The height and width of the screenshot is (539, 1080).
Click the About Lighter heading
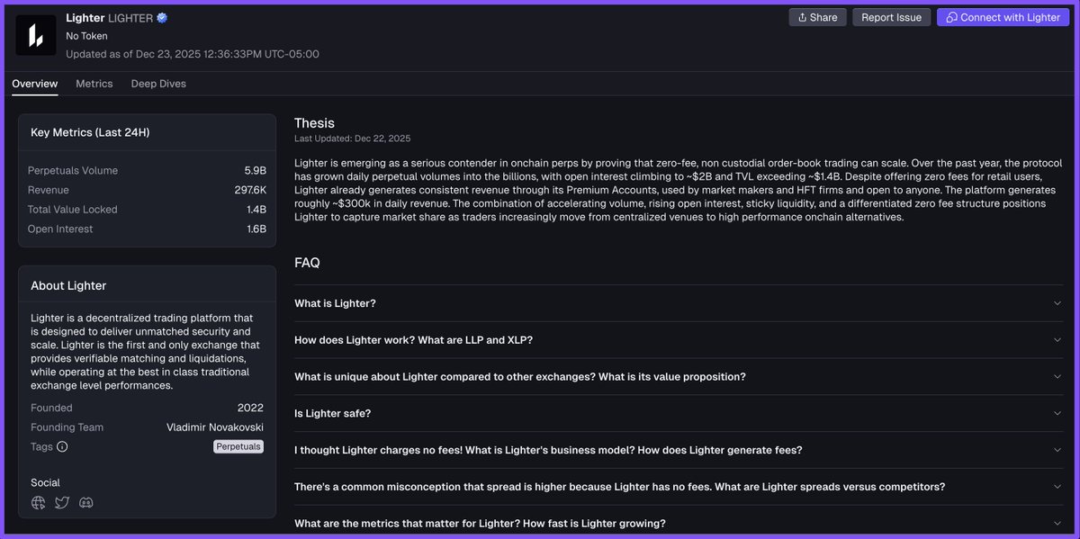68,285
